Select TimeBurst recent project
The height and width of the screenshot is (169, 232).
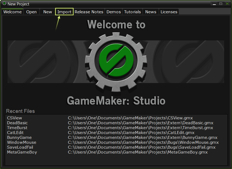17,128
